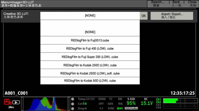Tap the Ch3 audio channel label
The width and height of the screenshot is (199, 111).
(158, 105)
